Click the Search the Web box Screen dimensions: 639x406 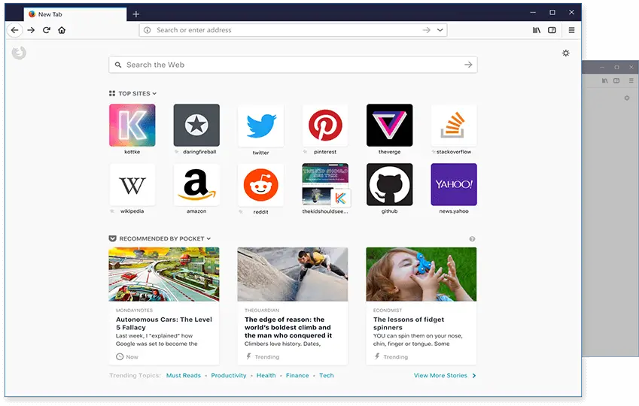(293, 65)
